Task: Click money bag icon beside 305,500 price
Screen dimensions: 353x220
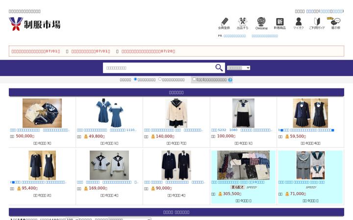Action: tap(220, 194)
